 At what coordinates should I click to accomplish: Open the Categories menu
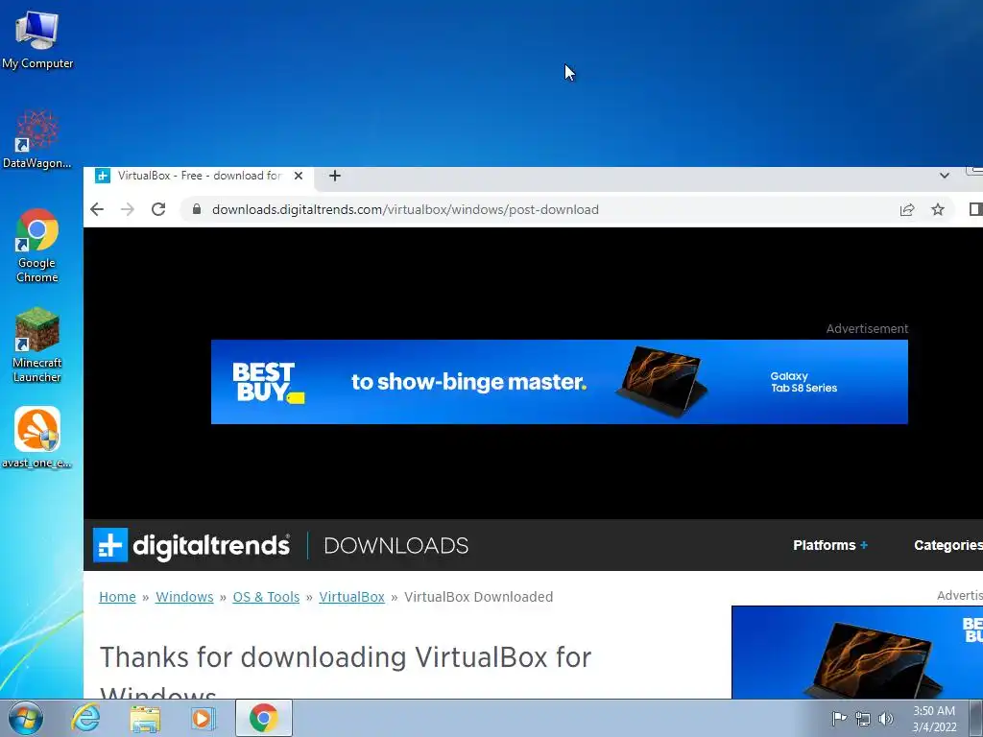click(x=947, y=545)
